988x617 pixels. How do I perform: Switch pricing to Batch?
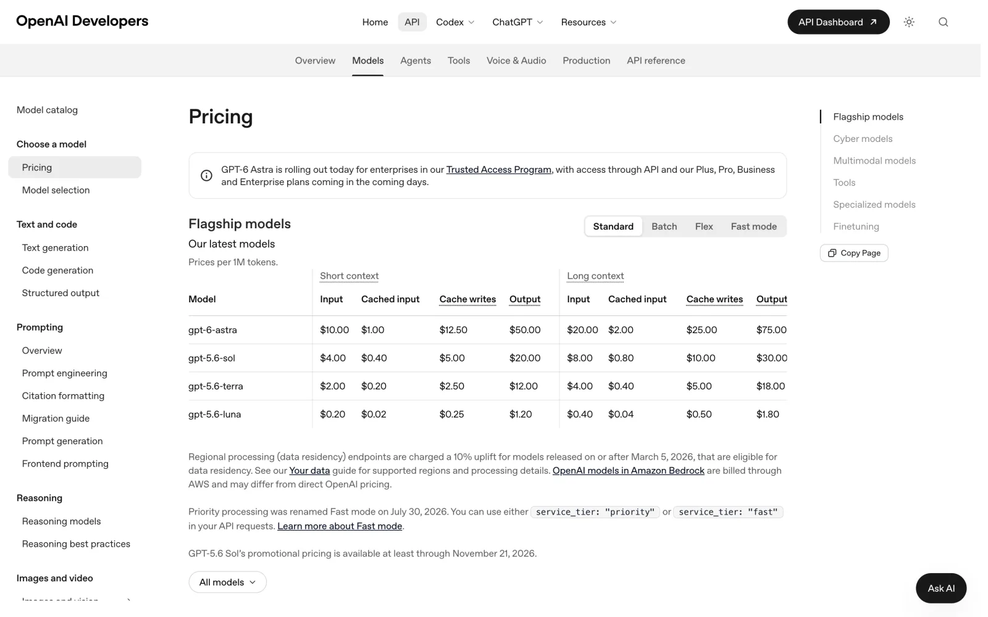coord(664,226)
